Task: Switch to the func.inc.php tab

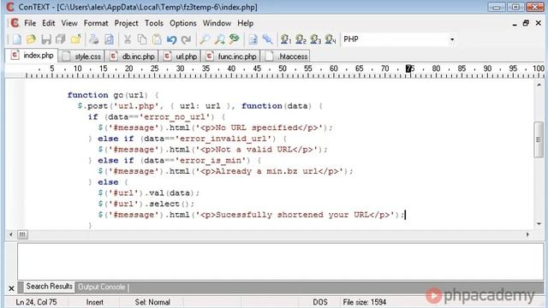Action: (x=231, y=56)
